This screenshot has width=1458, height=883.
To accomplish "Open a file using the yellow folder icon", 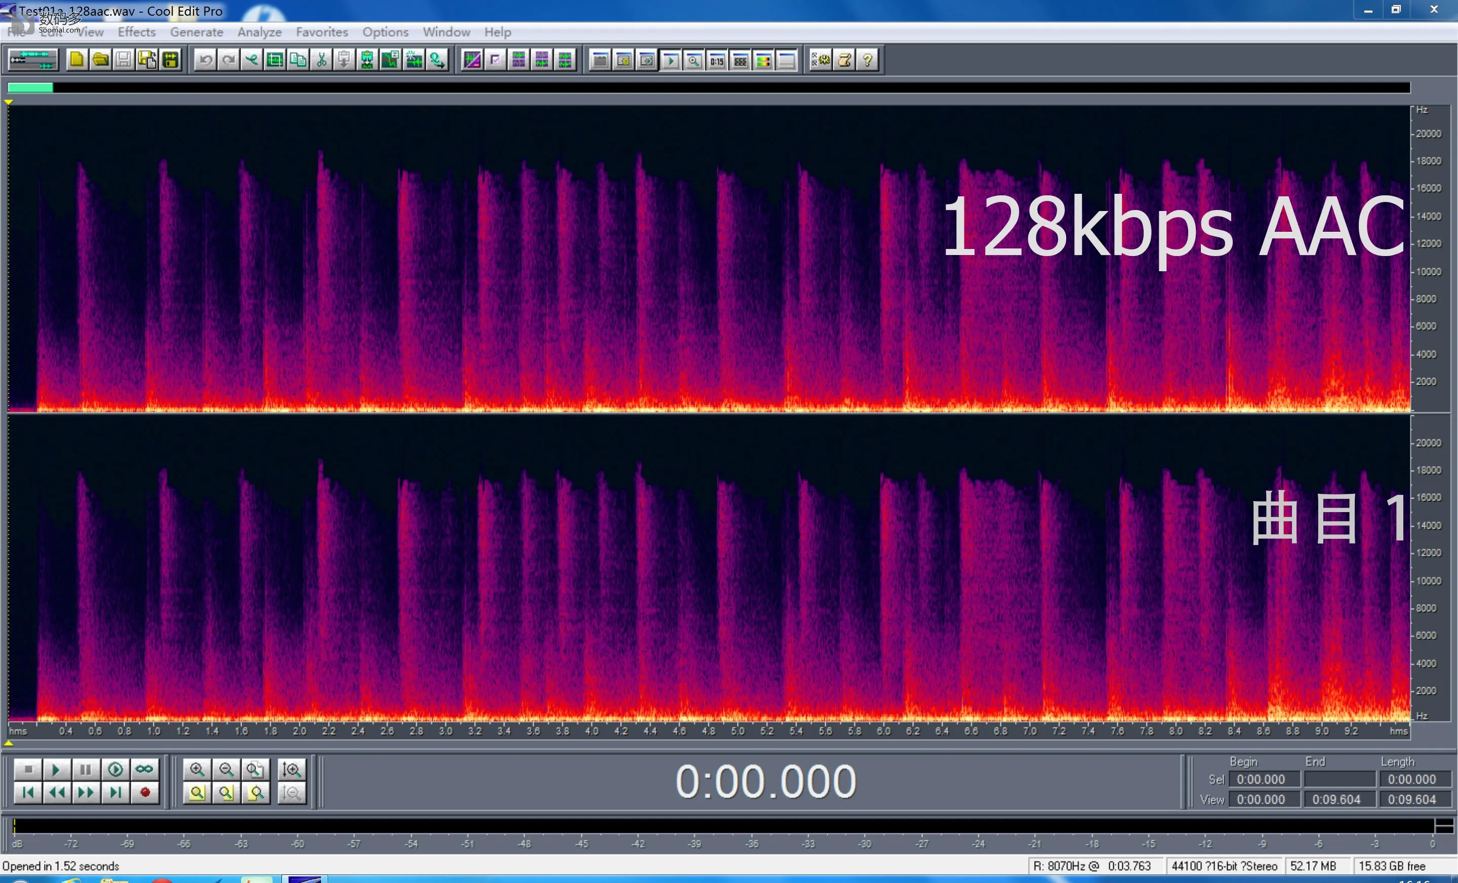I will click(100, 60).
